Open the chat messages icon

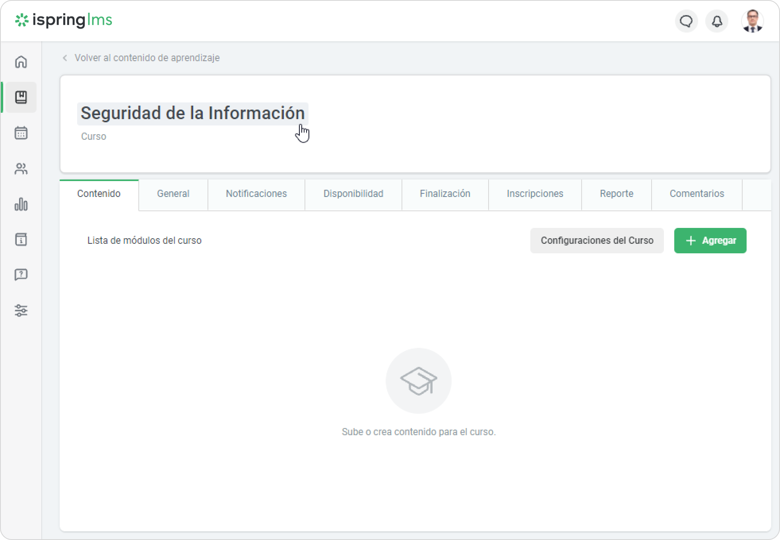[686, 21]
